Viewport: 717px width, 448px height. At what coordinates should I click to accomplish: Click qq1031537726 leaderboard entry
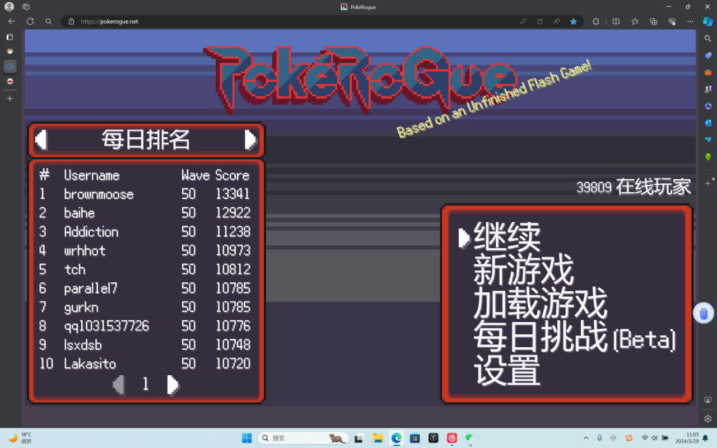tap(106, 326)
